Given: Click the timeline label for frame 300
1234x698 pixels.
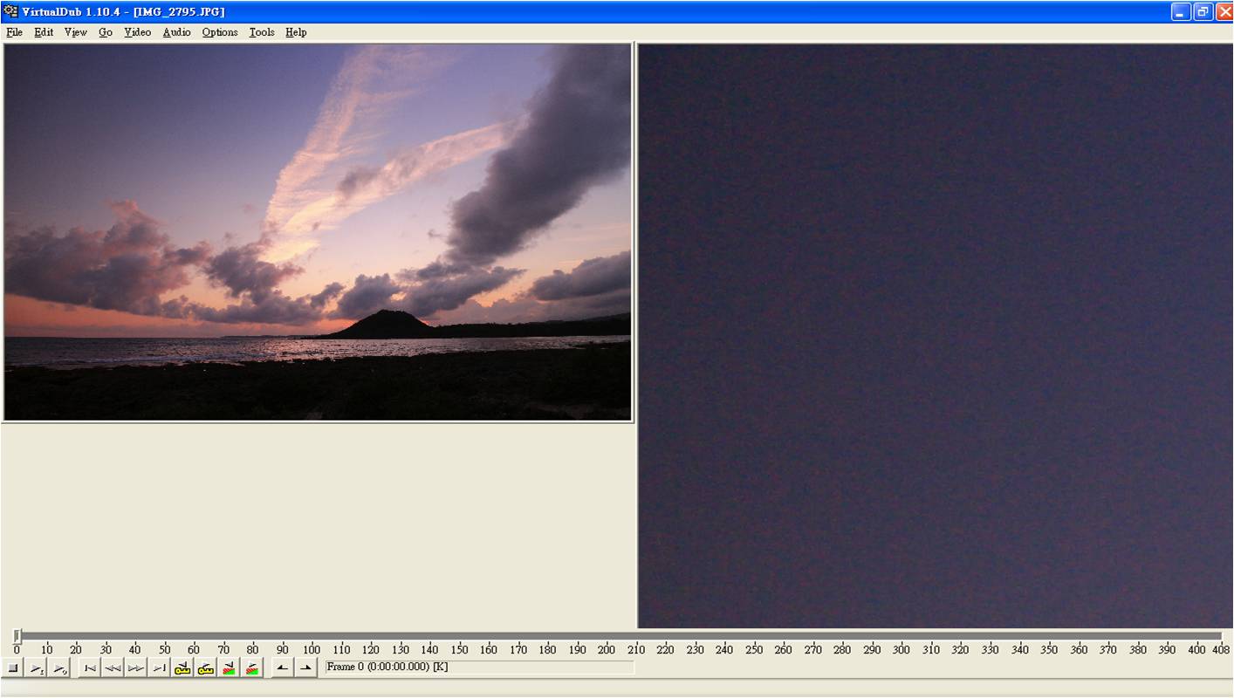Looking at the screenshot, I should point(902,649).
